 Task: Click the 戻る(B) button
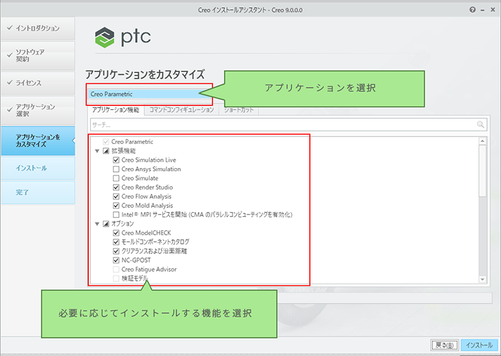(x=444, y=345)
